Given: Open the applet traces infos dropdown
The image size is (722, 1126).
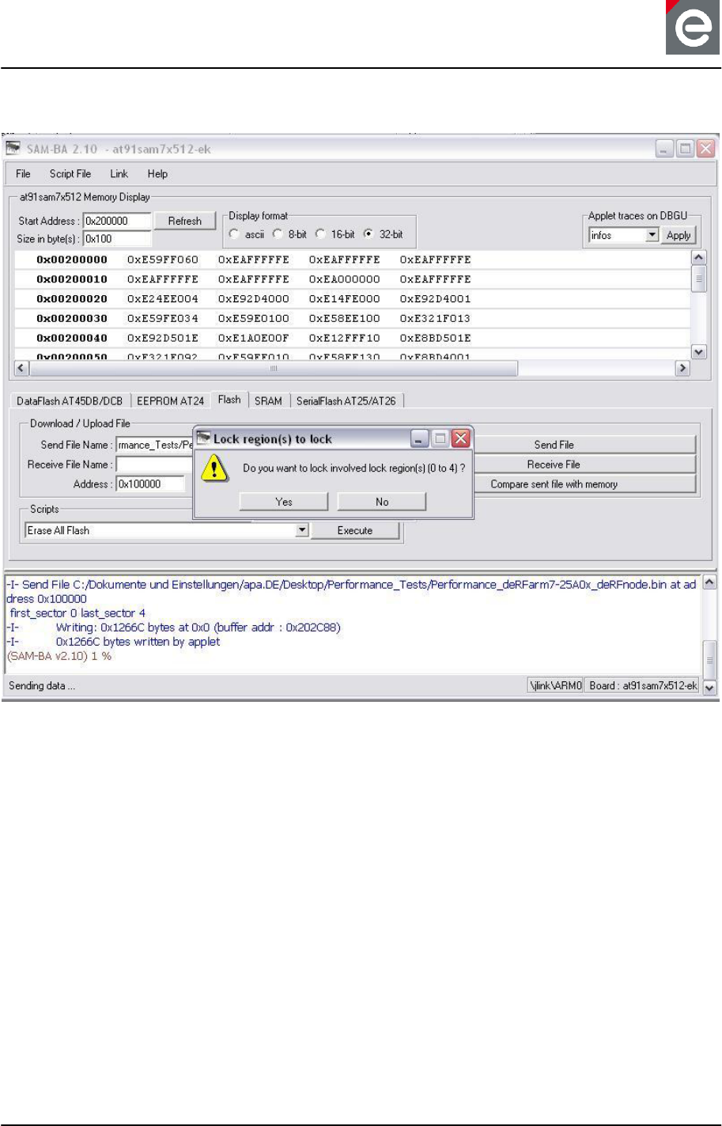Looking at the screenshot, I should tap(652, 235).
